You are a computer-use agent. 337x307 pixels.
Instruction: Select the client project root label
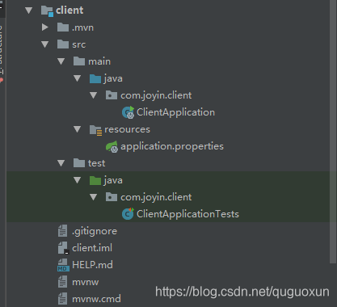click(70, 11)
